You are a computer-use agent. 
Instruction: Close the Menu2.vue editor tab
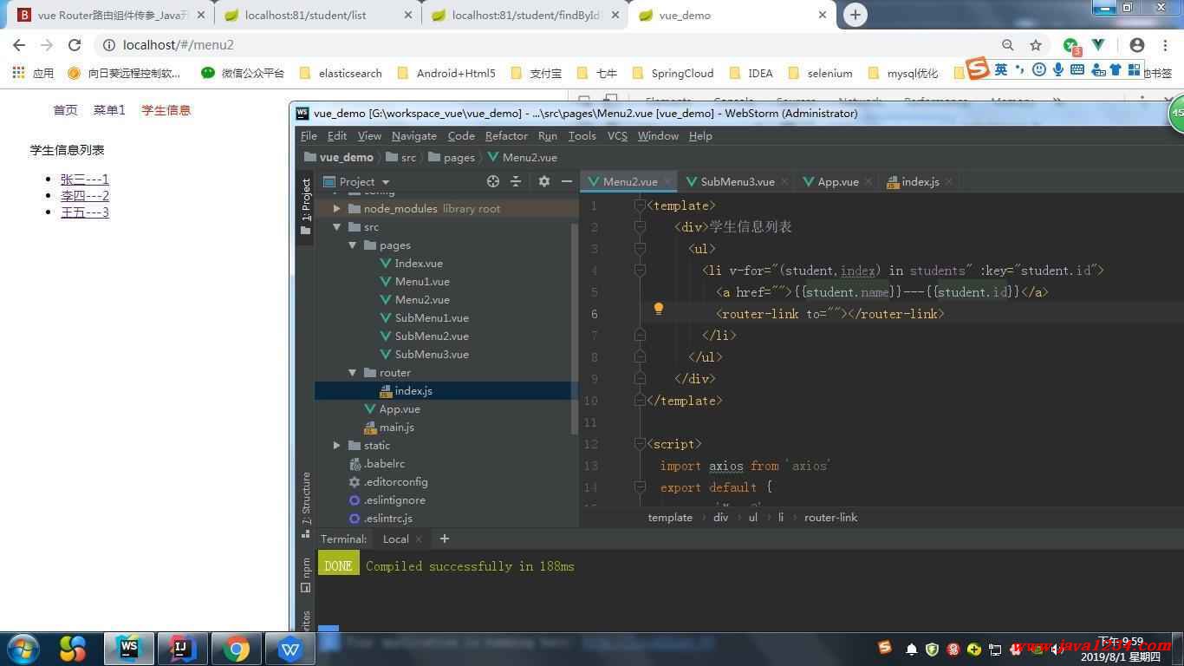[667, 181]
